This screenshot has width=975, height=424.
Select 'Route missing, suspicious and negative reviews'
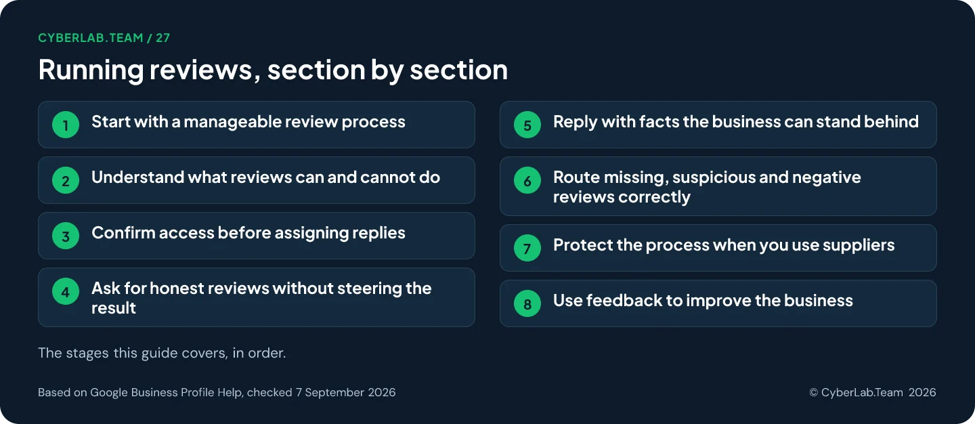718,186
